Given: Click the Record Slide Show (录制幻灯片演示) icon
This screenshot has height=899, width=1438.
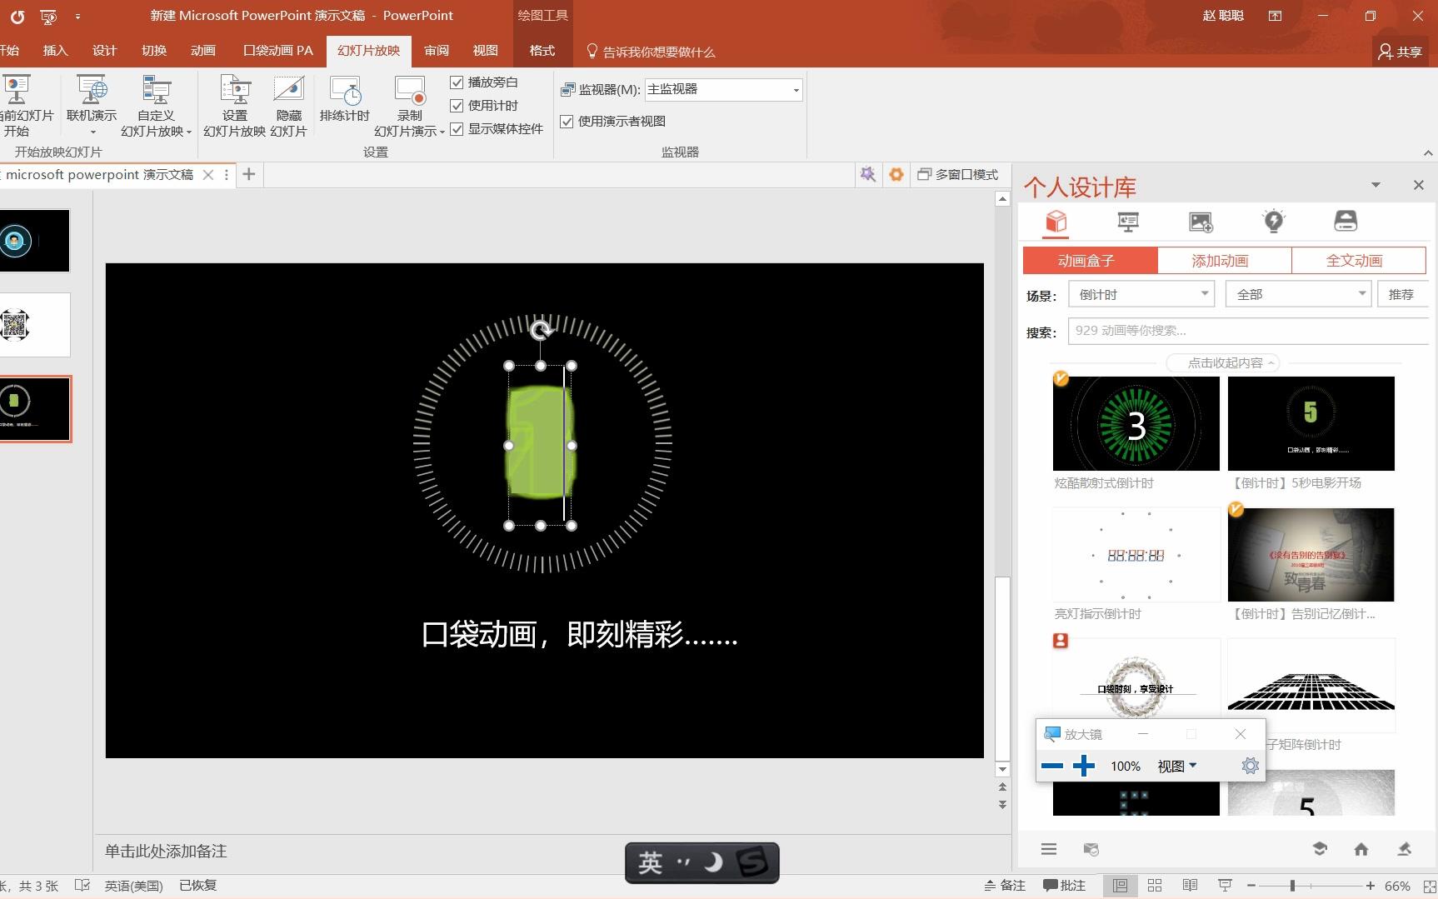Looking at the screenshot, I should 410,91.
